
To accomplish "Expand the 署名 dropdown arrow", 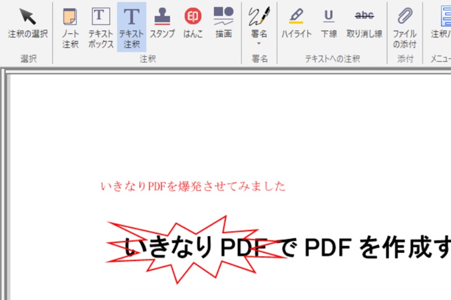I will (259, 44).
